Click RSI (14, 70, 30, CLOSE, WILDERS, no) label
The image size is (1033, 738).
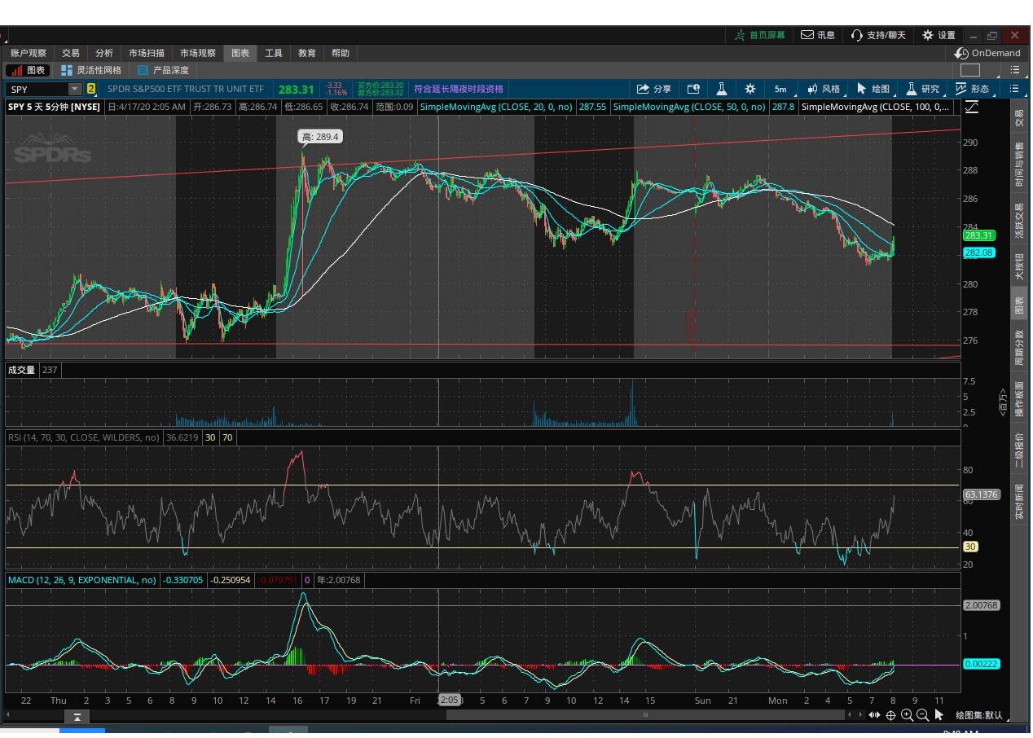[x=83, y=437]
